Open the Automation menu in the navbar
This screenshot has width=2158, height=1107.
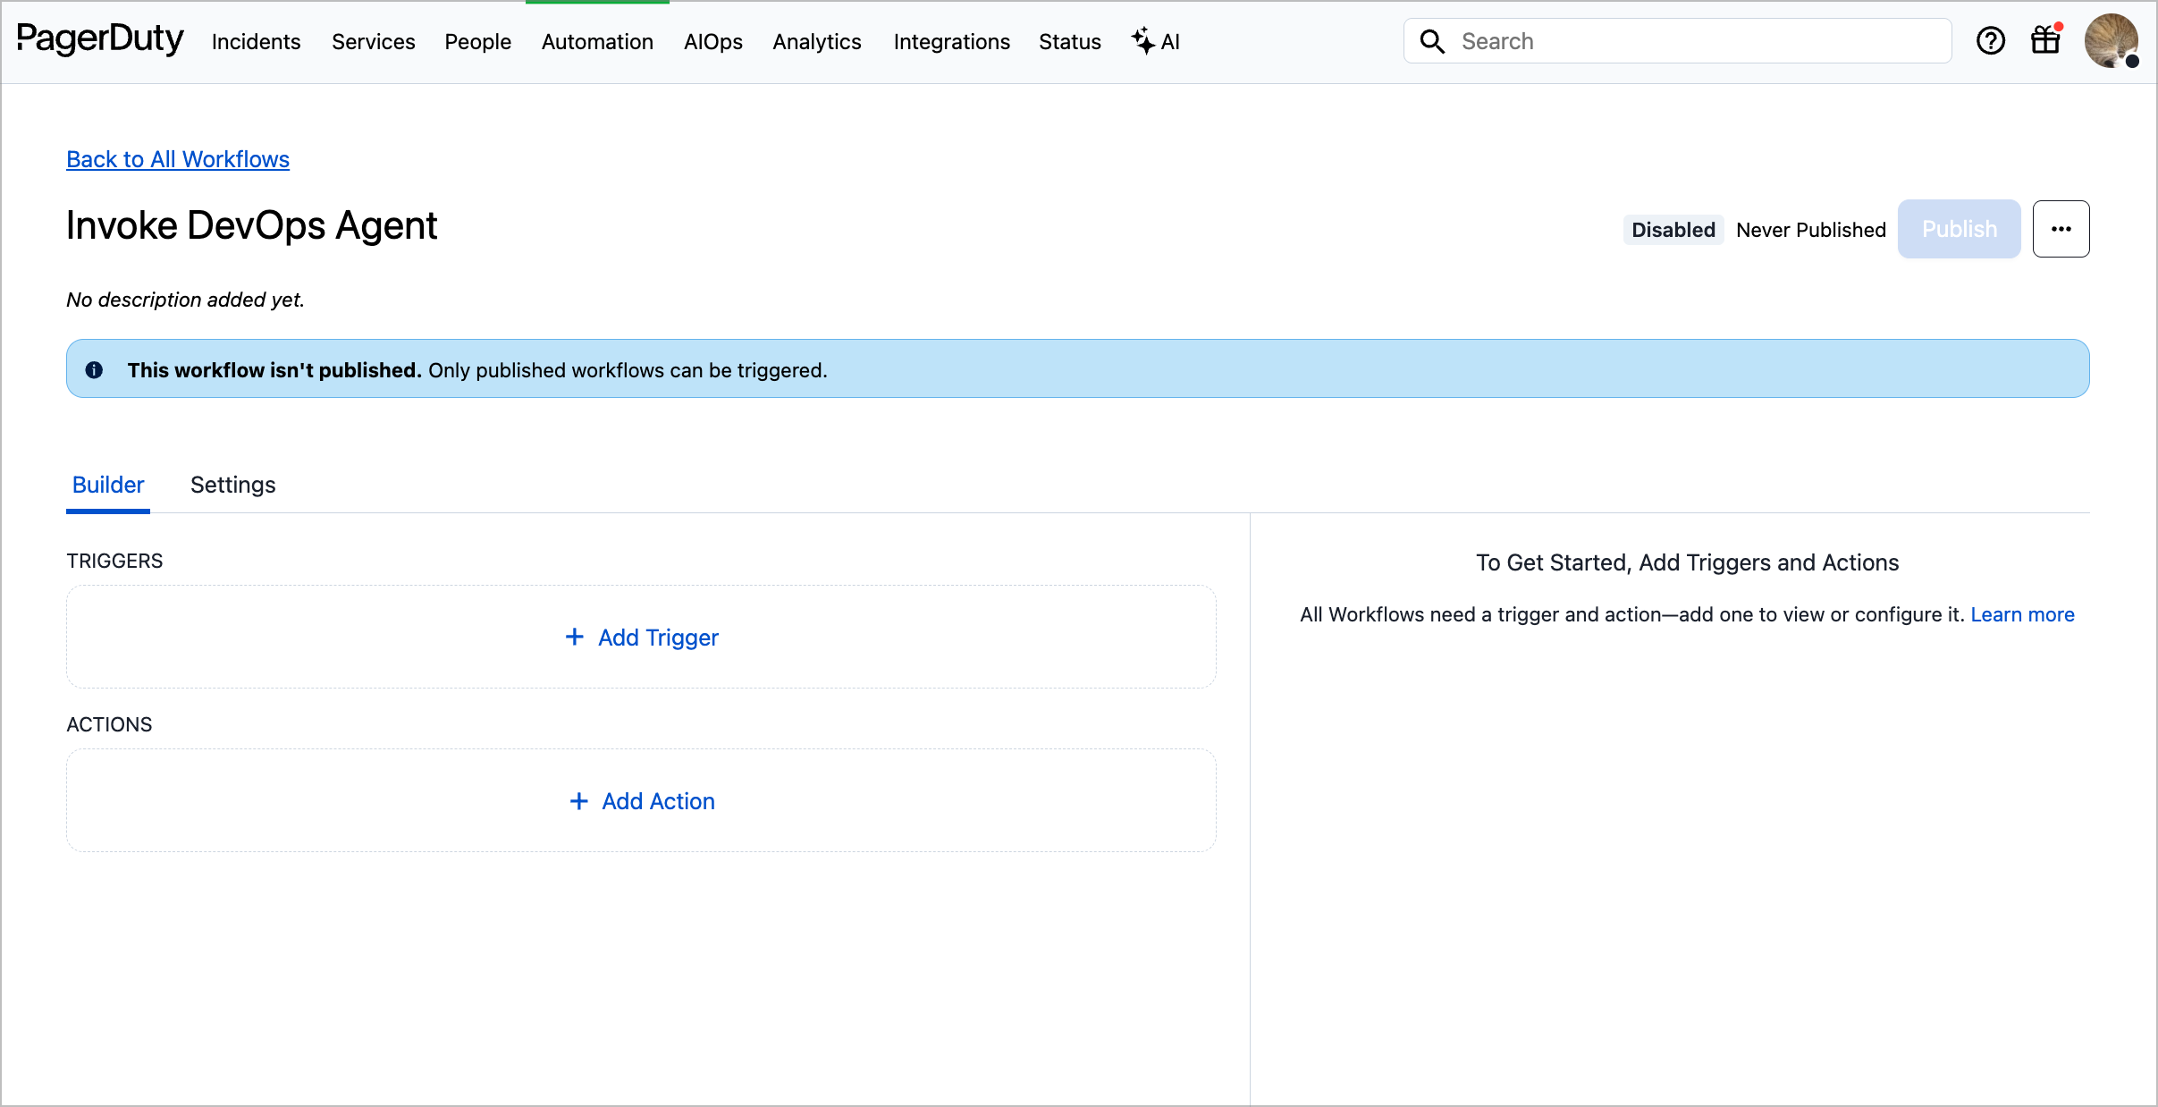tap(597, 42)
